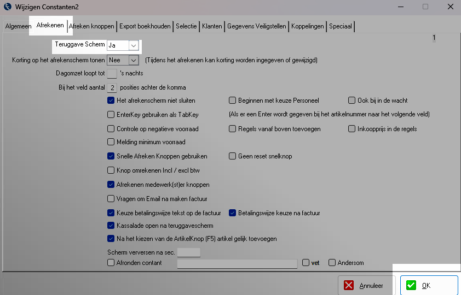Open the Teruggave Scherm dropdown
Image resolution: width=461 pixels, height=295 pixels.
[134, 45]
